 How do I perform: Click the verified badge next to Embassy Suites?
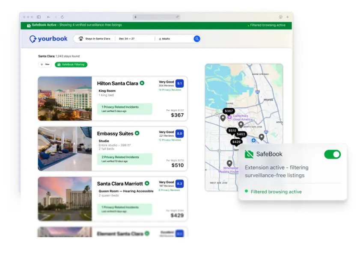[x=137, y=133]
